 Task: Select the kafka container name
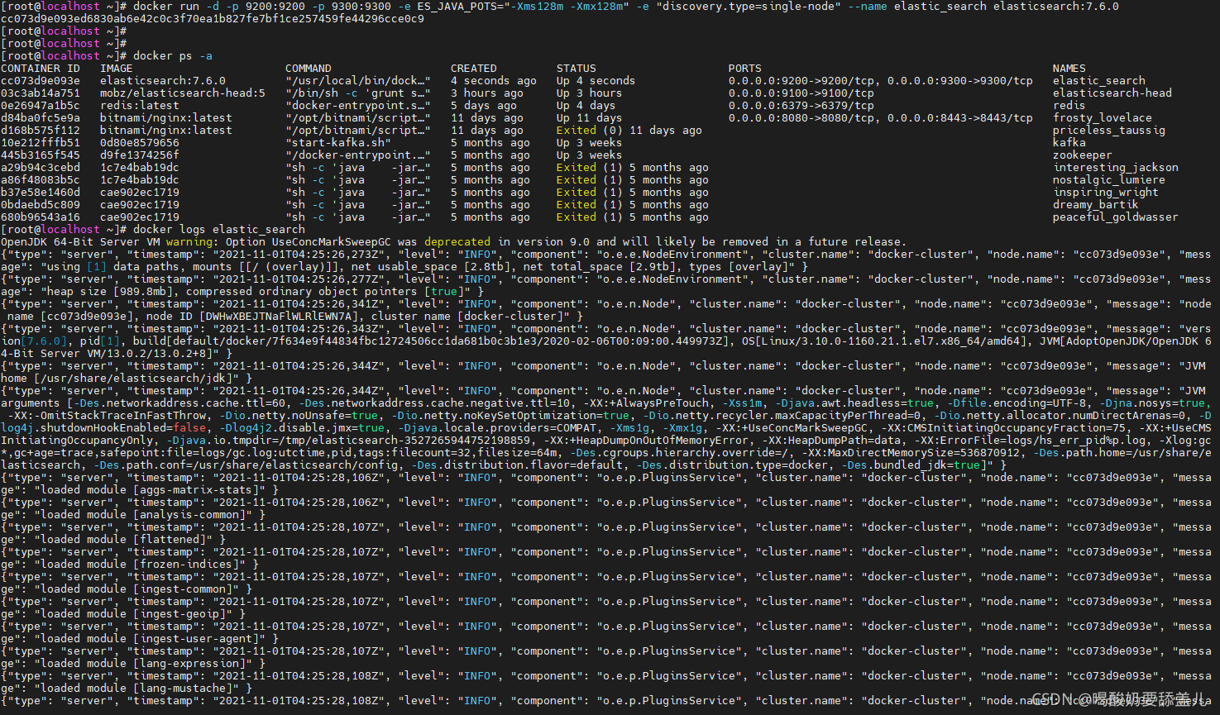pos(1069,143)
